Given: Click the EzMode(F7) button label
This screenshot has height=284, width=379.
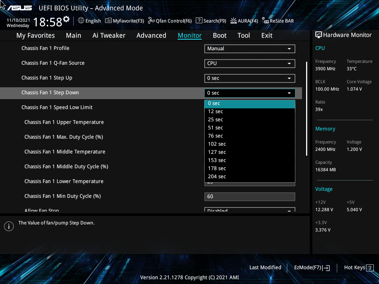Looking at the screenshot, I should (308, 268).
